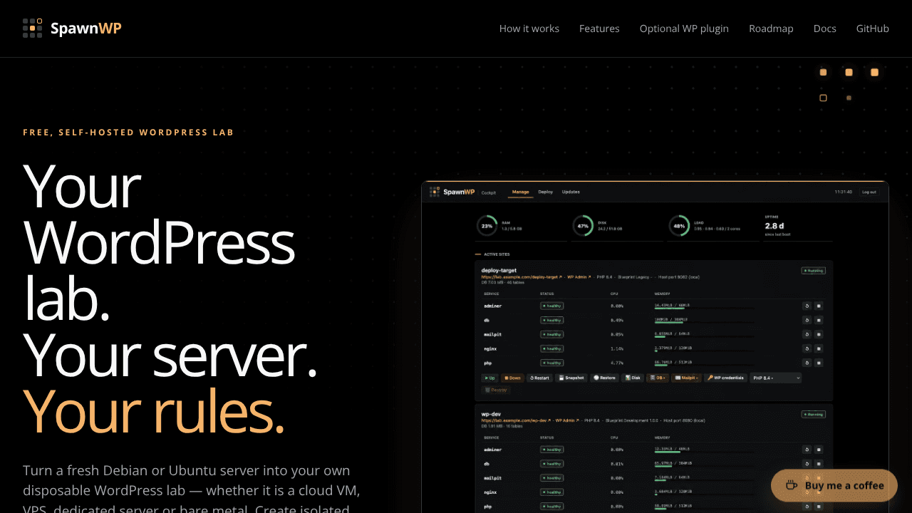The height and width of the screenshot is (513, 912).
Task: Click the Snapshot button
Action: click(x=571, y=378)
